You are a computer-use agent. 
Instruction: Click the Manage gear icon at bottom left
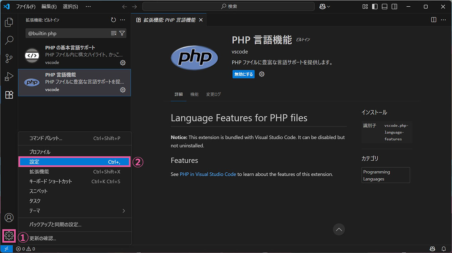tap(9, 236)
